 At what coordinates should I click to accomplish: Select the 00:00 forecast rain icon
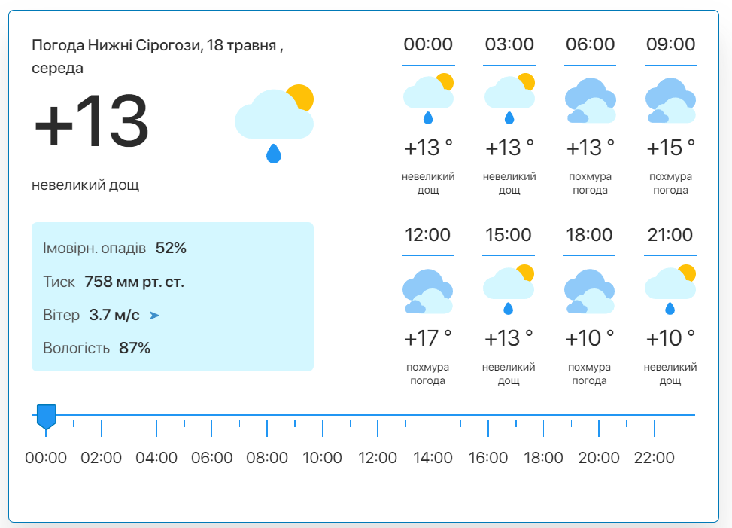pyautogui.click(x=428, y=99)
